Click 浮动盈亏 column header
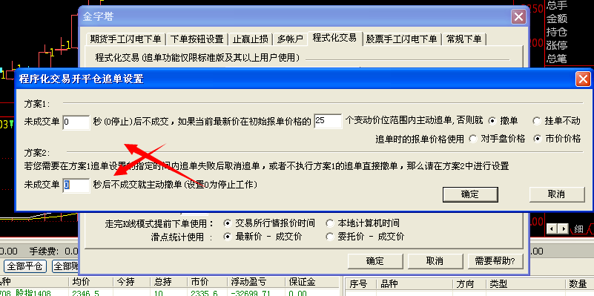 pyautogui.click(x=256, y=283)
